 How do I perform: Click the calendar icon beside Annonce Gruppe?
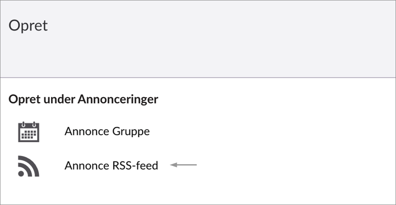tap(29, 132)
